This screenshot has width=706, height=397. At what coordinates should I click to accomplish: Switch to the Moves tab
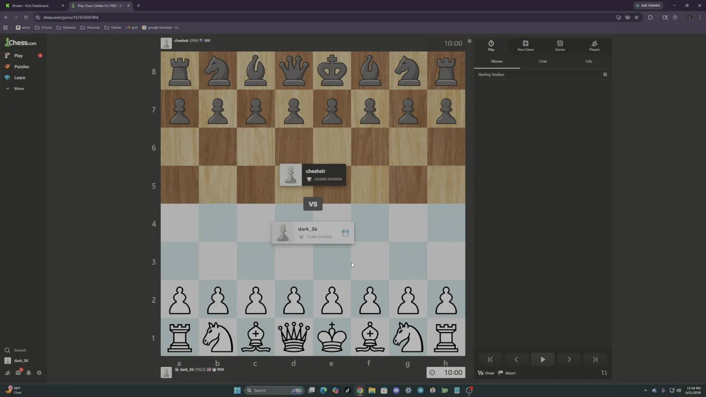497,61
